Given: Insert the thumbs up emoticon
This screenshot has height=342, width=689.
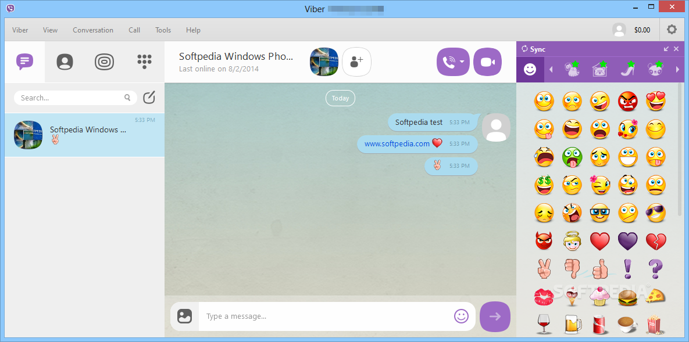Looking at the screenshot, I should (600, 269).
